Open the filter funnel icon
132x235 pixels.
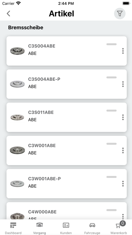coord(120,14)
